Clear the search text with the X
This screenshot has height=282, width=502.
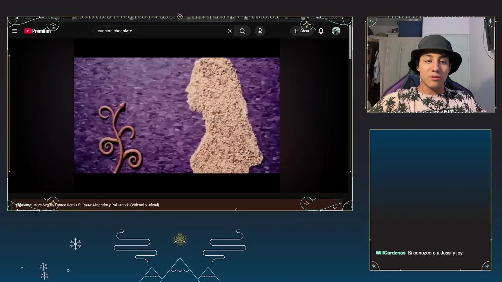[230, 31]
